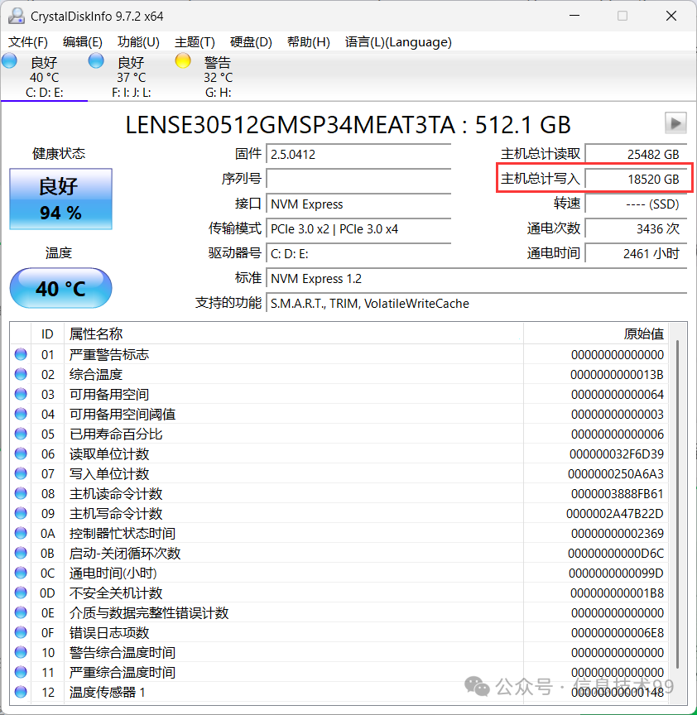Viewport: 697px width, 715px height.
Task: Select the first disk's blue status orb (C: D: E:)
Action: pyautogui.click(x=10, y=60)
